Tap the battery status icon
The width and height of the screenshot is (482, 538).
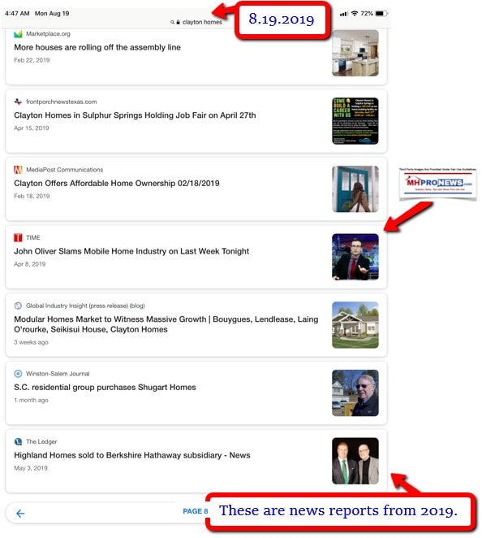point(381,13)
